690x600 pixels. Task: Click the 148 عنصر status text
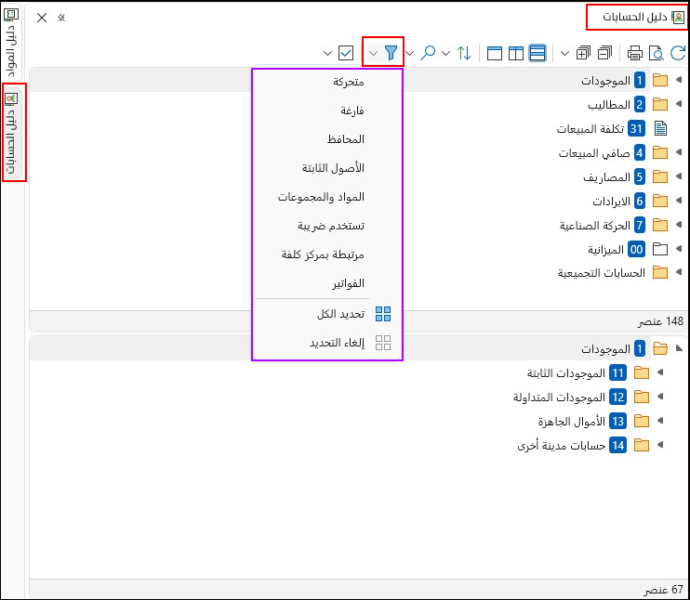click(661, 321)
